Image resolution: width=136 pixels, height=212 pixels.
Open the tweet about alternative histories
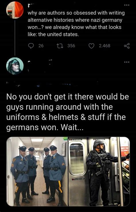76,24
